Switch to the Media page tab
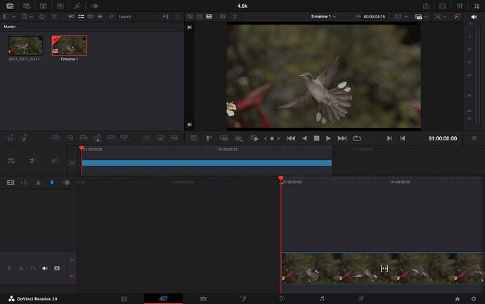Image resolution: width=485 pixels, height=304 pixels. (124, 299)
